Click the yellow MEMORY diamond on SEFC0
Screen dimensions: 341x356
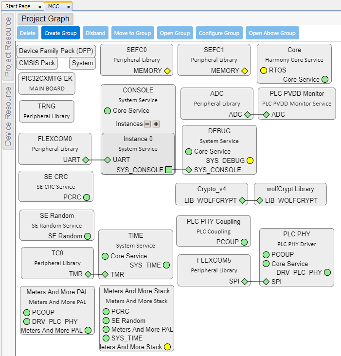tap(167, 71)
